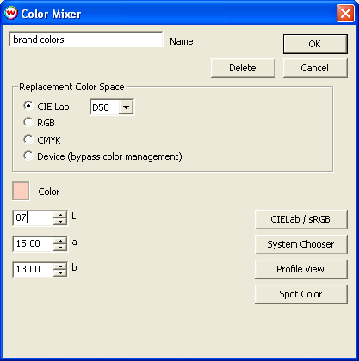
Task: Click the Profile View button
Action: 300,269
